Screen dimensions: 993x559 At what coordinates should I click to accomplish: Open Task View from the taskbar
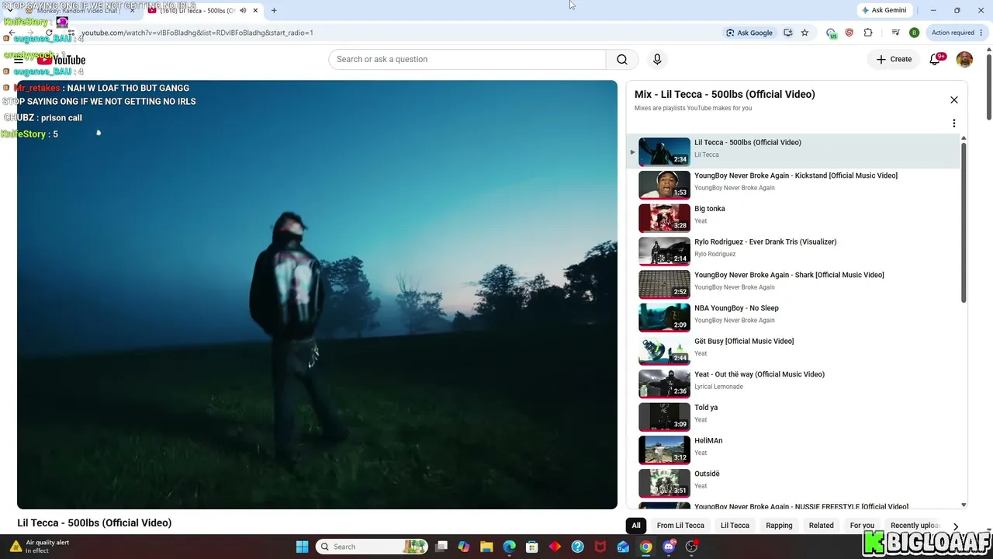(x=441, y=547)
